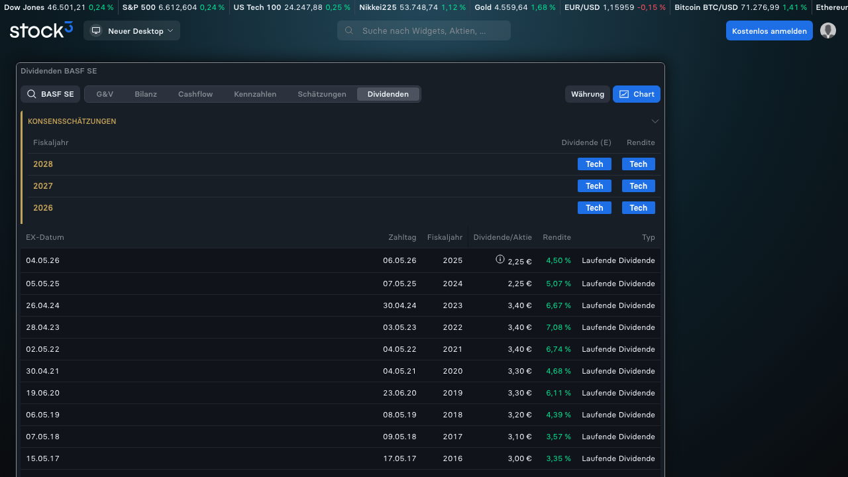Select the Dividenden tab
Image resolution: width=848 pixels, height=477 pixels.
click(388, 94)
